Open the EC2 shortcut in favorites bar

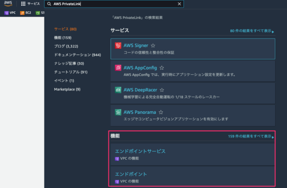click(x=26, y=13)
